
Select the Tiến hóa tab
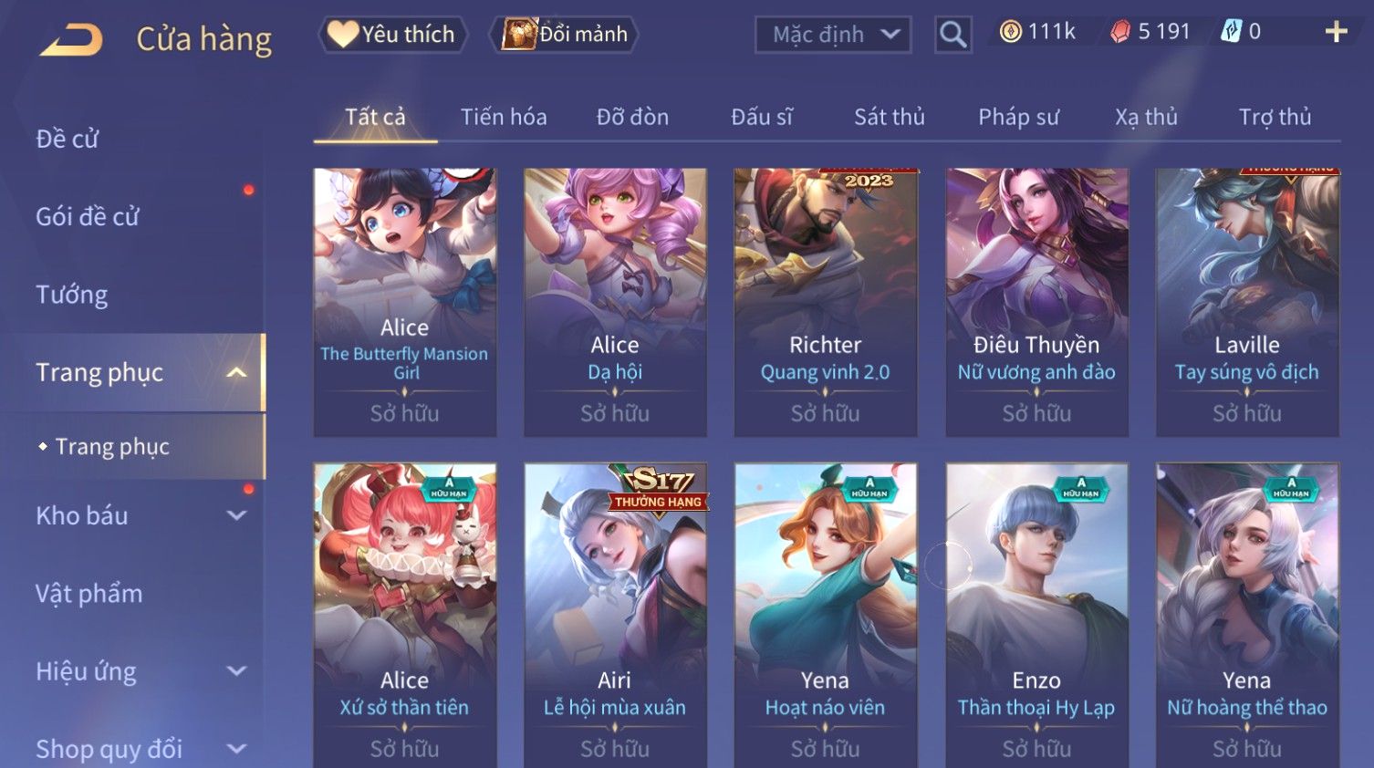pos(504,117)
